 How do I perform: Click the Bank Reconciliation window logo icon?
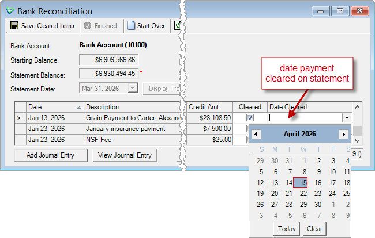pyautogui.click(x=10, y=11)
